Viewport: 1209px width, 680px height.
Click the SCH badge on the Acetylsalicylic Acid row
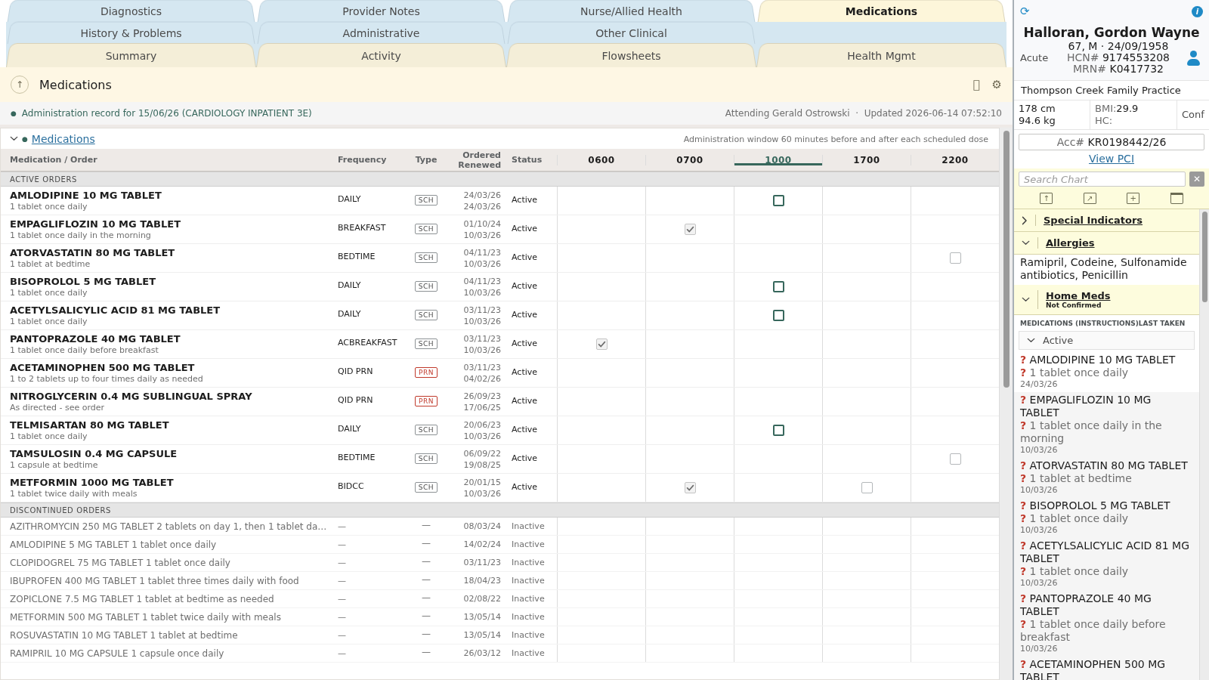(426, 315)
